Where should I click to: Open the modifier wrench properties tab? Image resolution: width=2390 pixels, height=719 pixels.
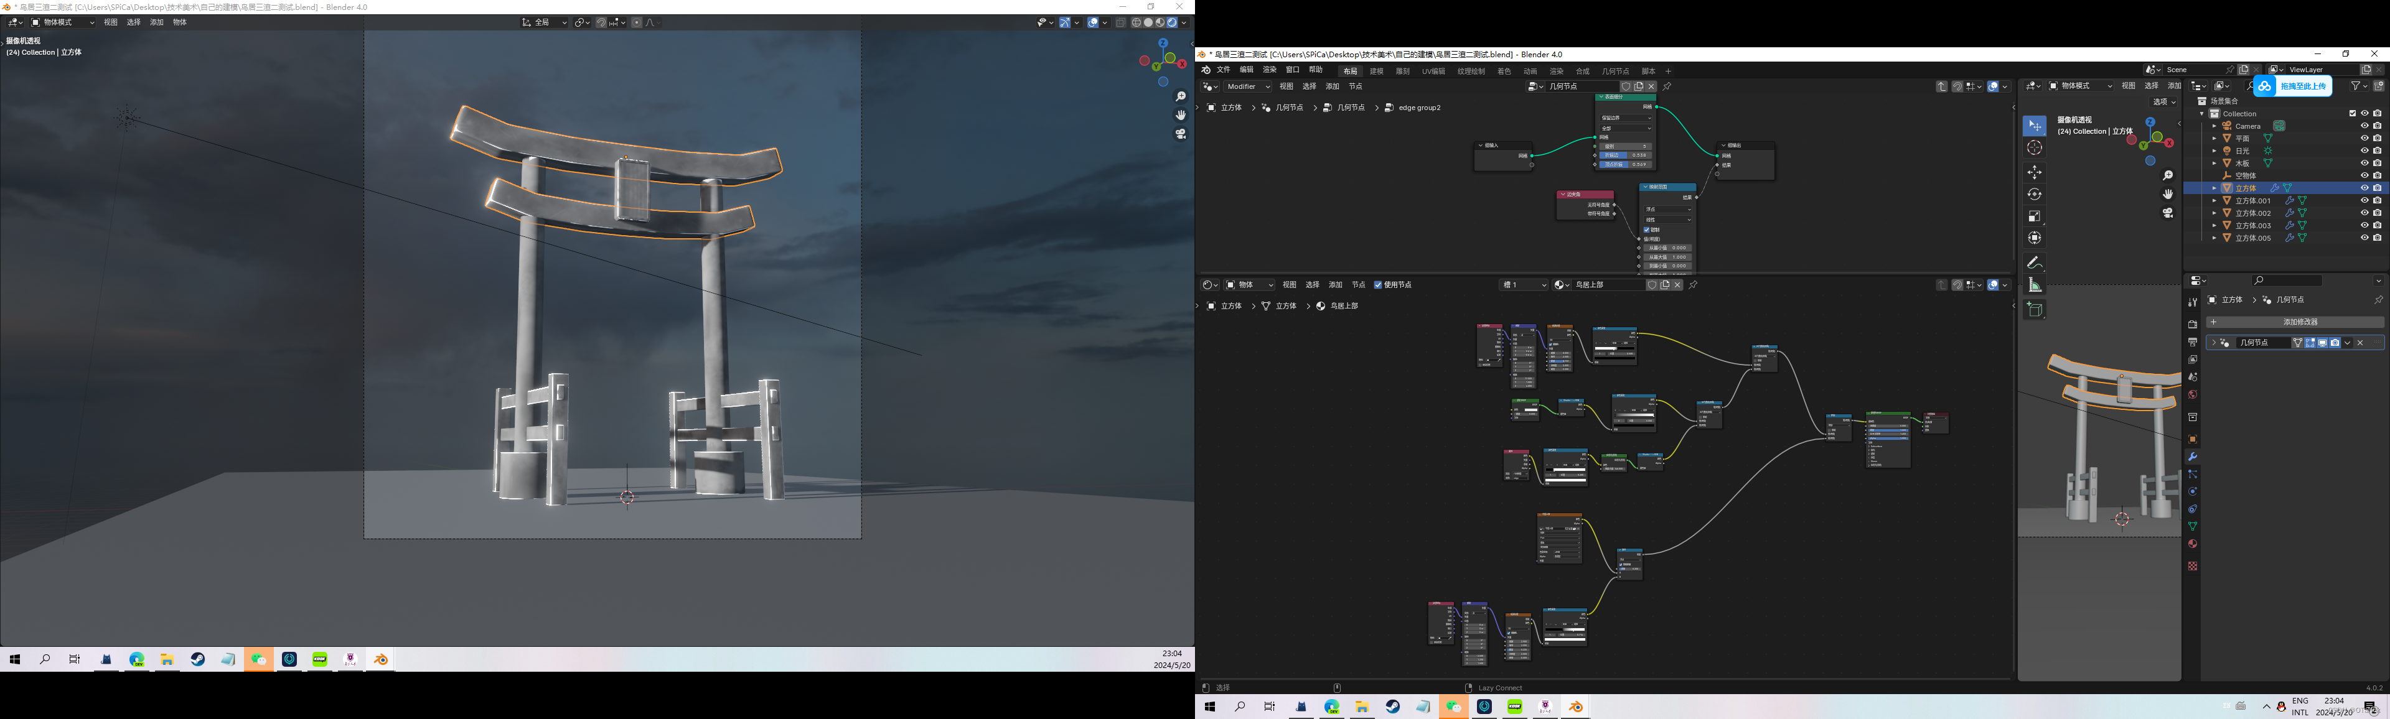[2192, 457]
